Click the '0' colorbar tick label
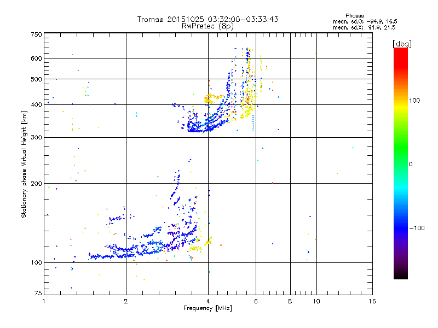 pyautogui.click(x=411, y=165)
